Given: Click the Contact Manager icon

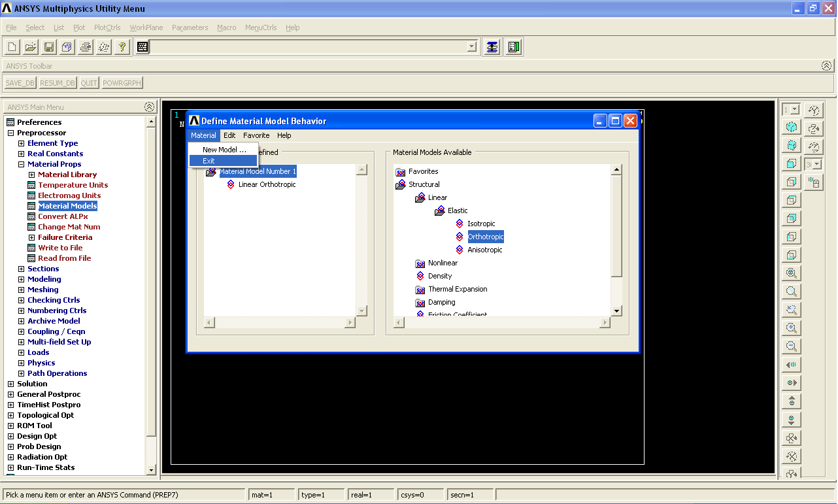Looking at the screenshot, I should point(513,47).
